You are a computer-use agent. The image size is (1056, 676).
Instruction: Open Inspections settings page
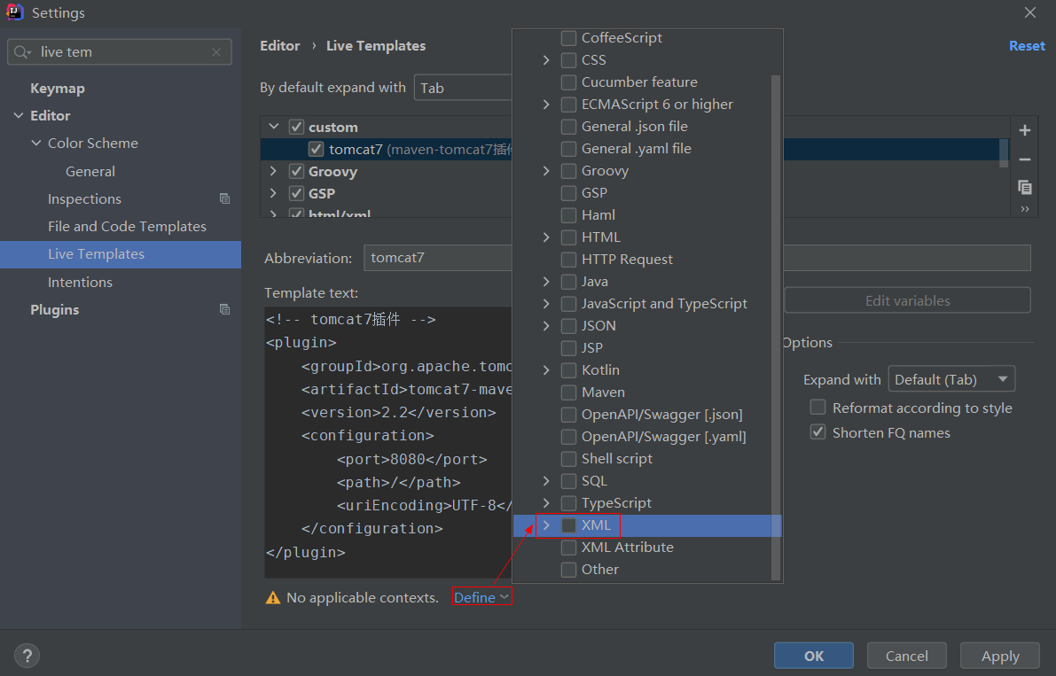(x=84, y=199)
